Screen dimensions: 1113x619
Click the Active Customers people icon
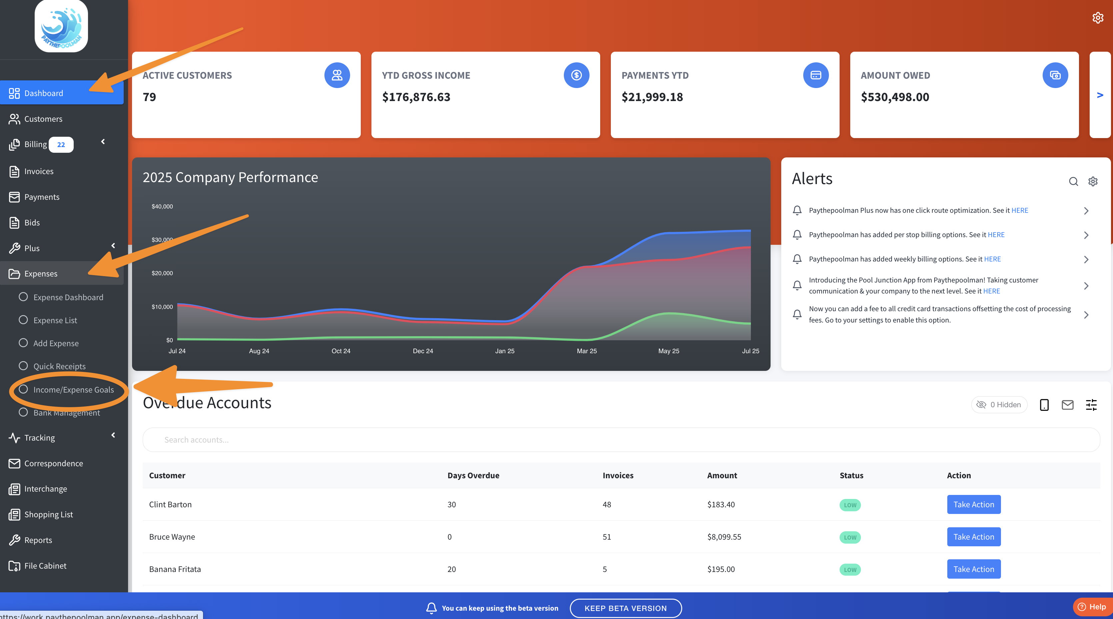(337, 75)
